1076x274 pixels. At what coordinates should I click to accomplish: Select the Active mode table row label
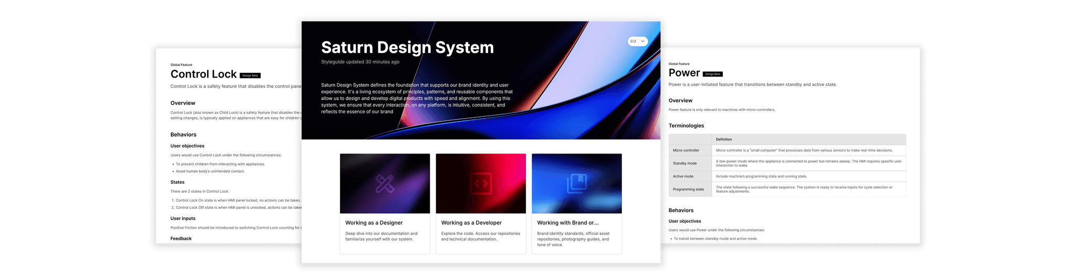tap(683, 177)
